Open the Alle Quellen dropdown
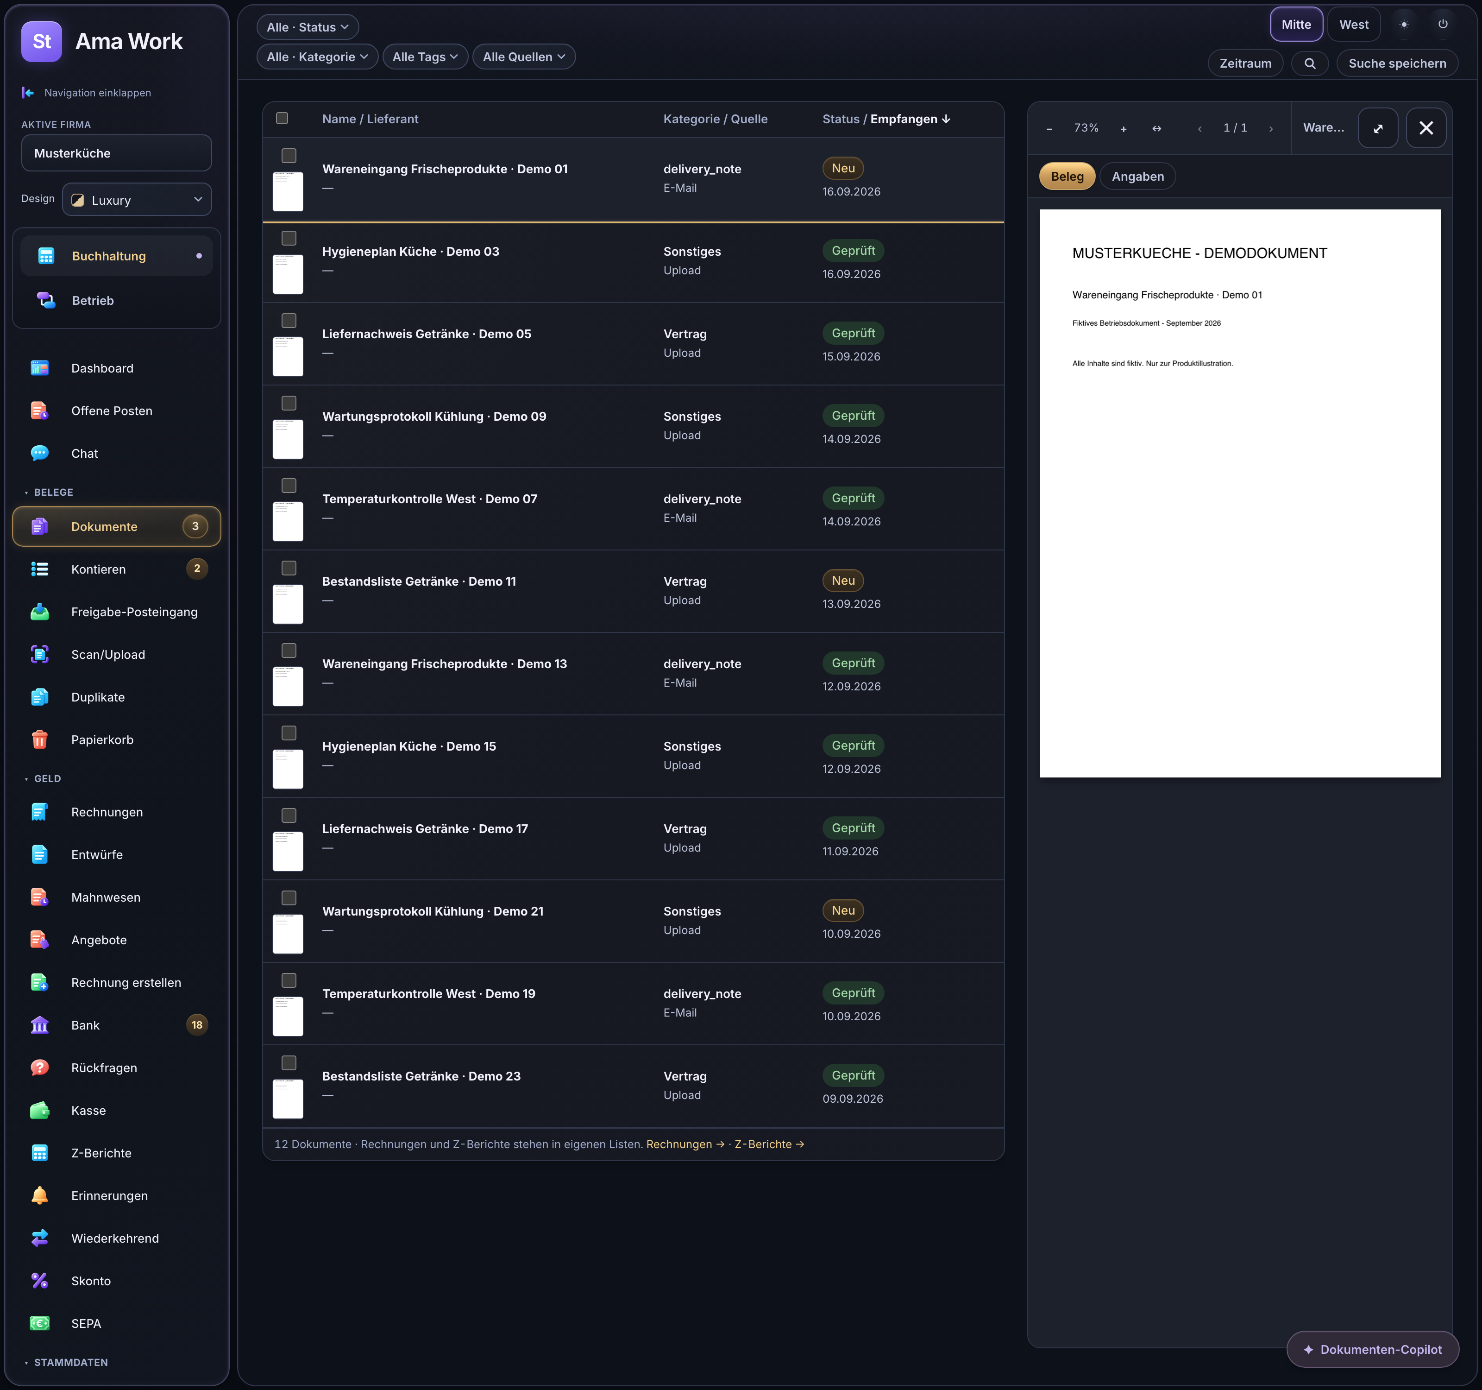Image resolution: width=1482 pixels, height=1390 pixels. (x=523, y=57)
